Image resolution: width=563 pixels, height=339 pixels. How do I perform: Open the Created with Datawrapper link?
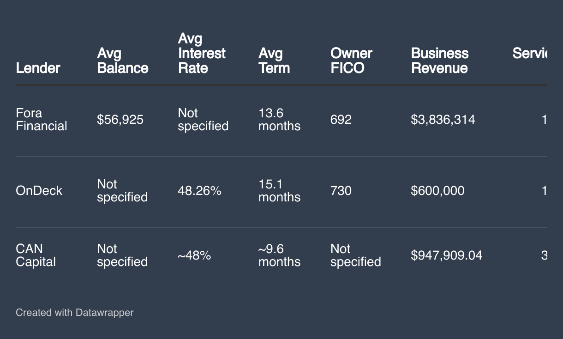click(x=74, y=313)
